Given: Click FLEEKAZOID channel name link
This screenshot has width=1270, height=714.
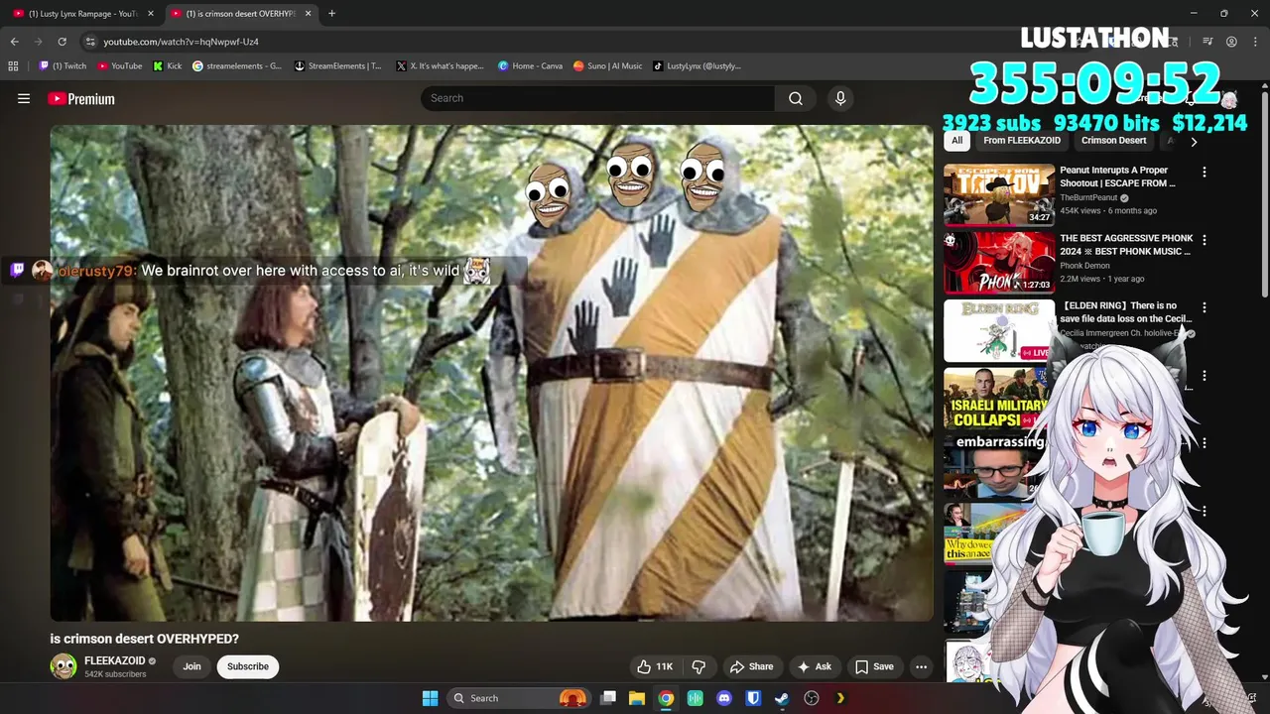Looking at the screenshot, I should (x=114, y=660).
